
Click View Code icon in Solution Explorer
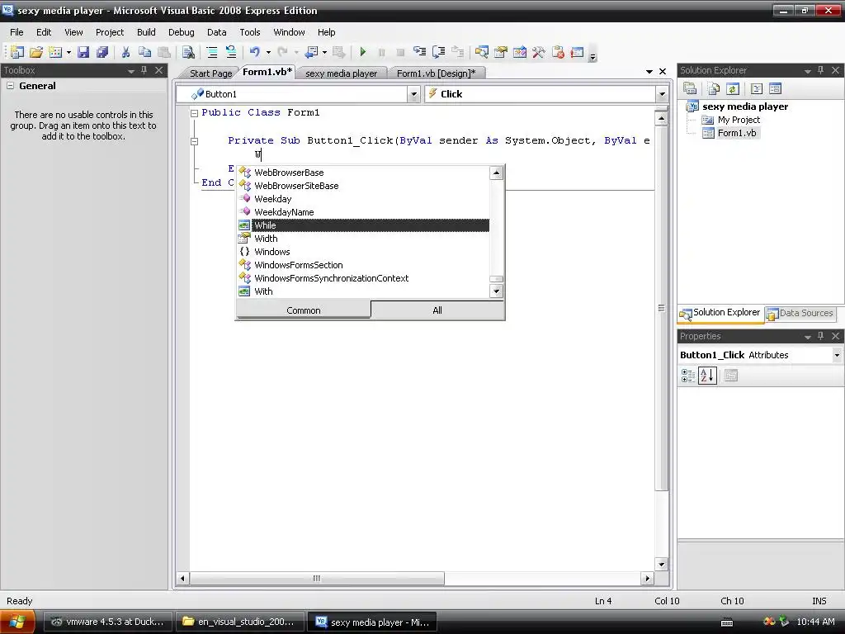click(x=757, y=88)
